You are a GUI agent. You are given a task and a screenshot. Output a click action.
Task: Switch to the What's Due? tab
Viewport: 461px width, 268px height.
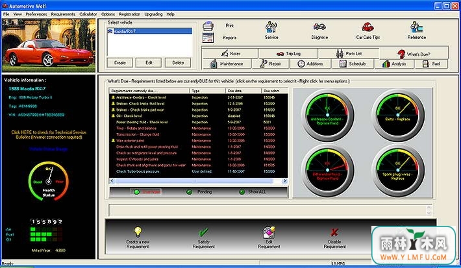pos(414,54)
